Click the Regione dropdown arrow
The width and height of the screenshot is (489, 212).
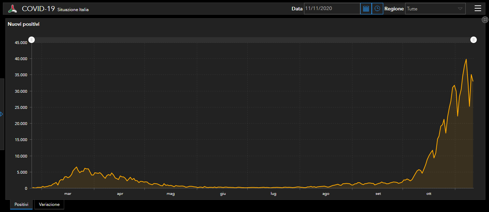click(x=460, y=9)
